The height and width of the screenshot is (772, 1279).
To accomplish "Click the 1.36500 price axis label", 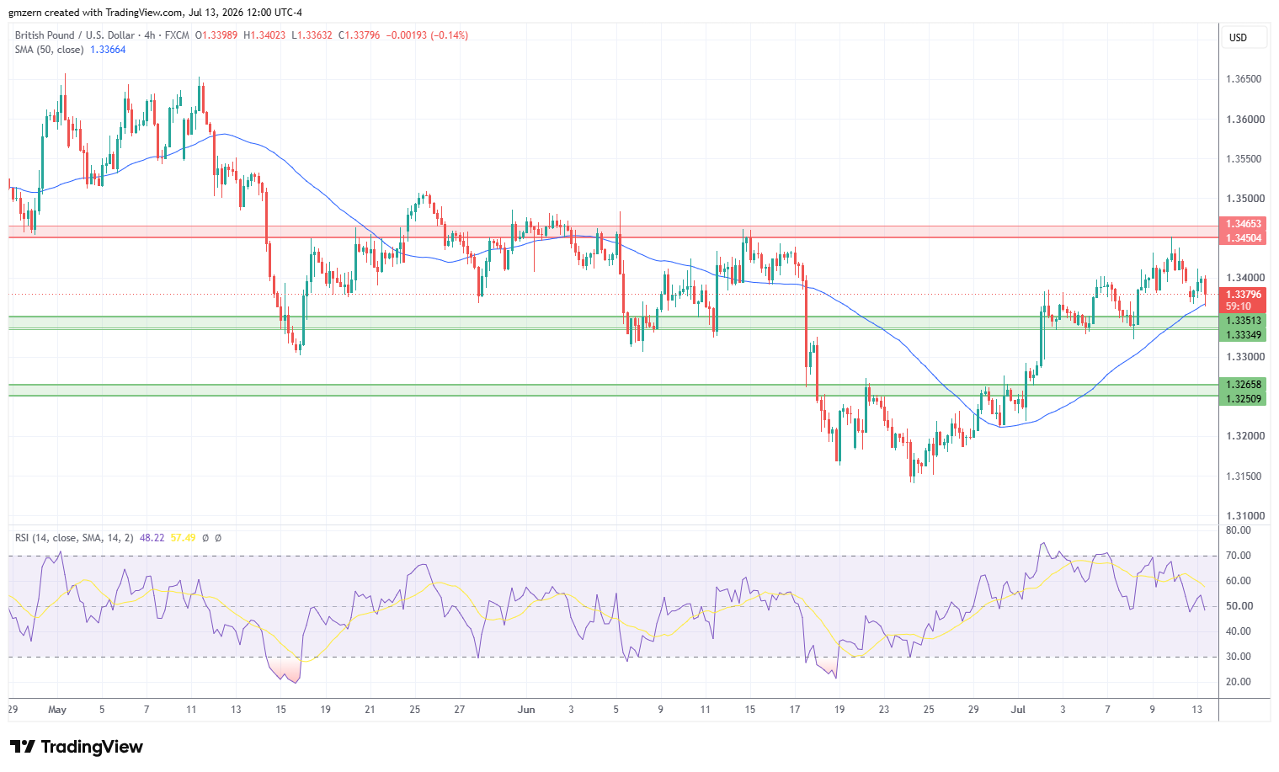I will (1244, 79).
